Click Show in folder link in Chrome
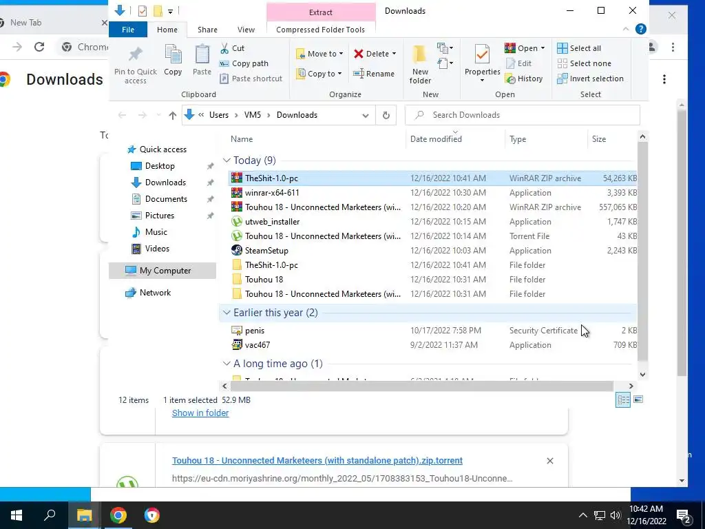The height and width of the screenshot is (529, 705). [200, 413]
